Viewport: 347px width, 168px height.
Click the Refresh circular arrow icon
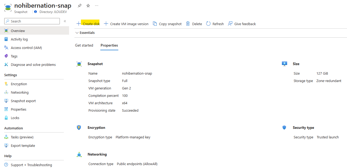[x=208, y=24]
